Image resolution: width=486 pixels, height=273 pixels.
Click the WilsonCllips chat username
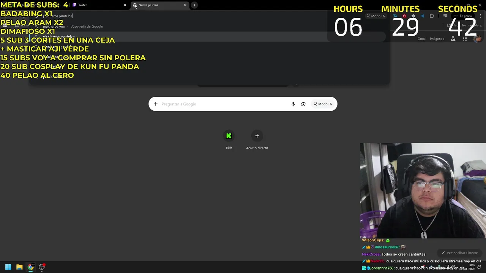(x=372, y=240)
